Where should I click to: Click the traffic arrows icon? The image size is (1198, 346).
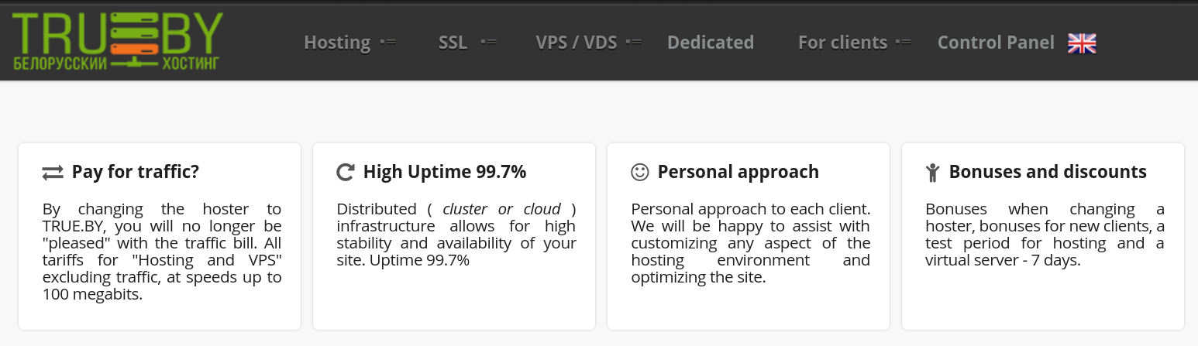53,173
